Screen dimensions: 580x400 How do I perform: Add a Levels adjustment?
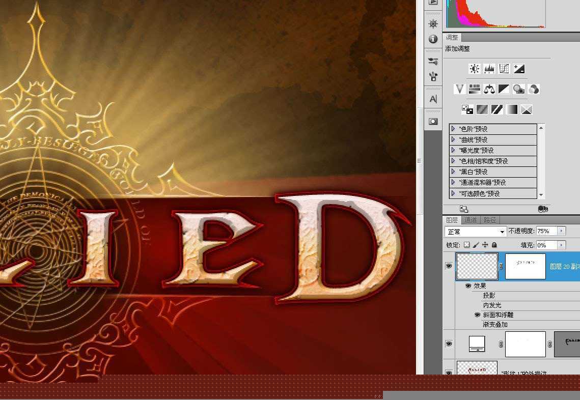489,69
